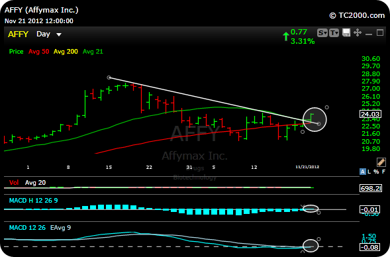The height and width of the screenshot is (257, 390).
Task: Select the Day timeframe label
Action: pyautogui.click(x=43, y=34)
